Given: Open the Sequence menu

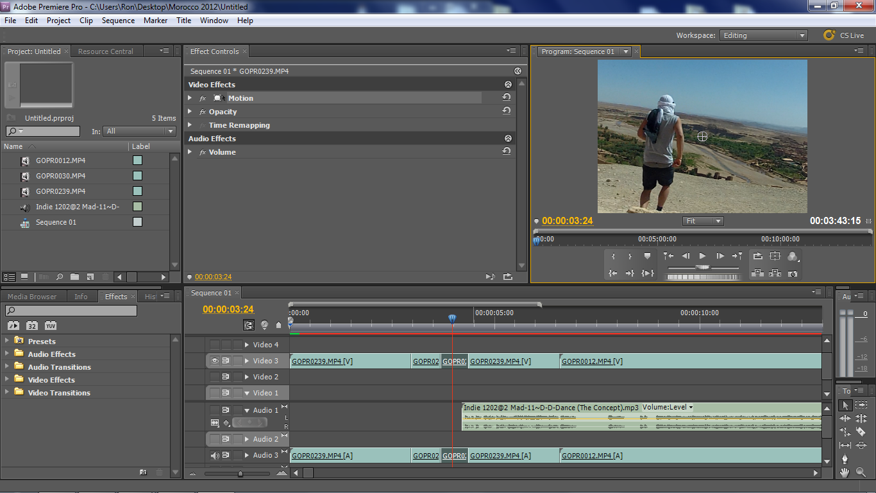Looking at the screenshot, I should tap(119, 21).
